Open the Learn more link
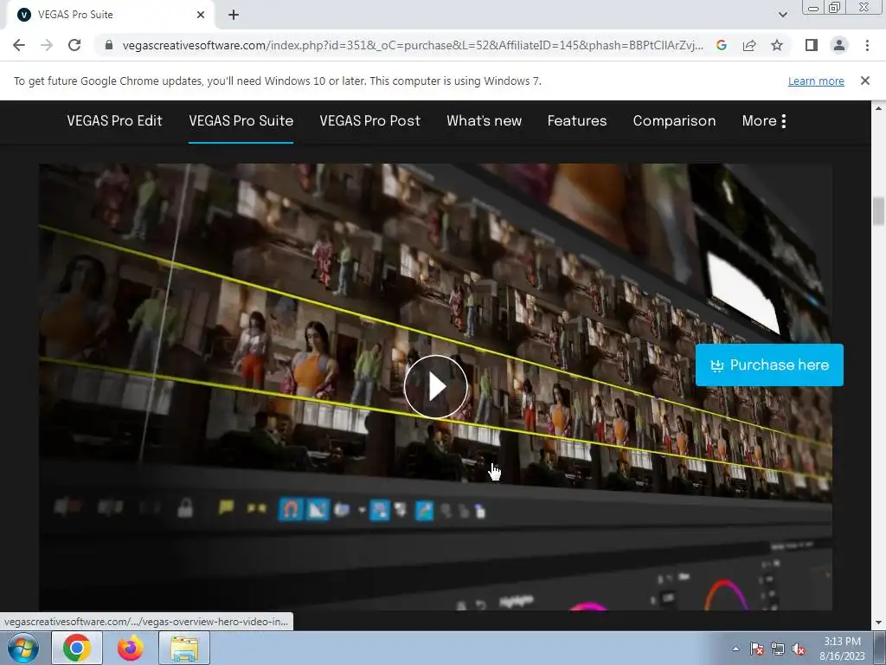886x665 pixels. (x=816, y=81)
